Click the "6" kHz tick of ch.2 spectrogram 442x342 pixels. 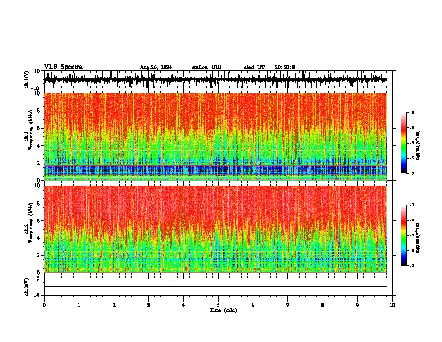point(39,221)
